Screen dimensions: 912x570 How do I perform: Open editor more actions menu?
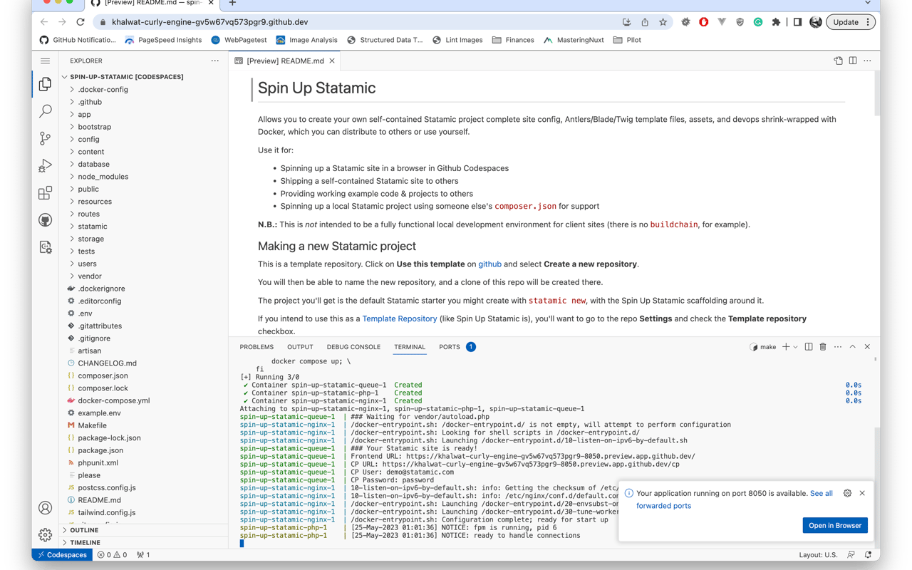pyautogui.click(x=867, y=61)
